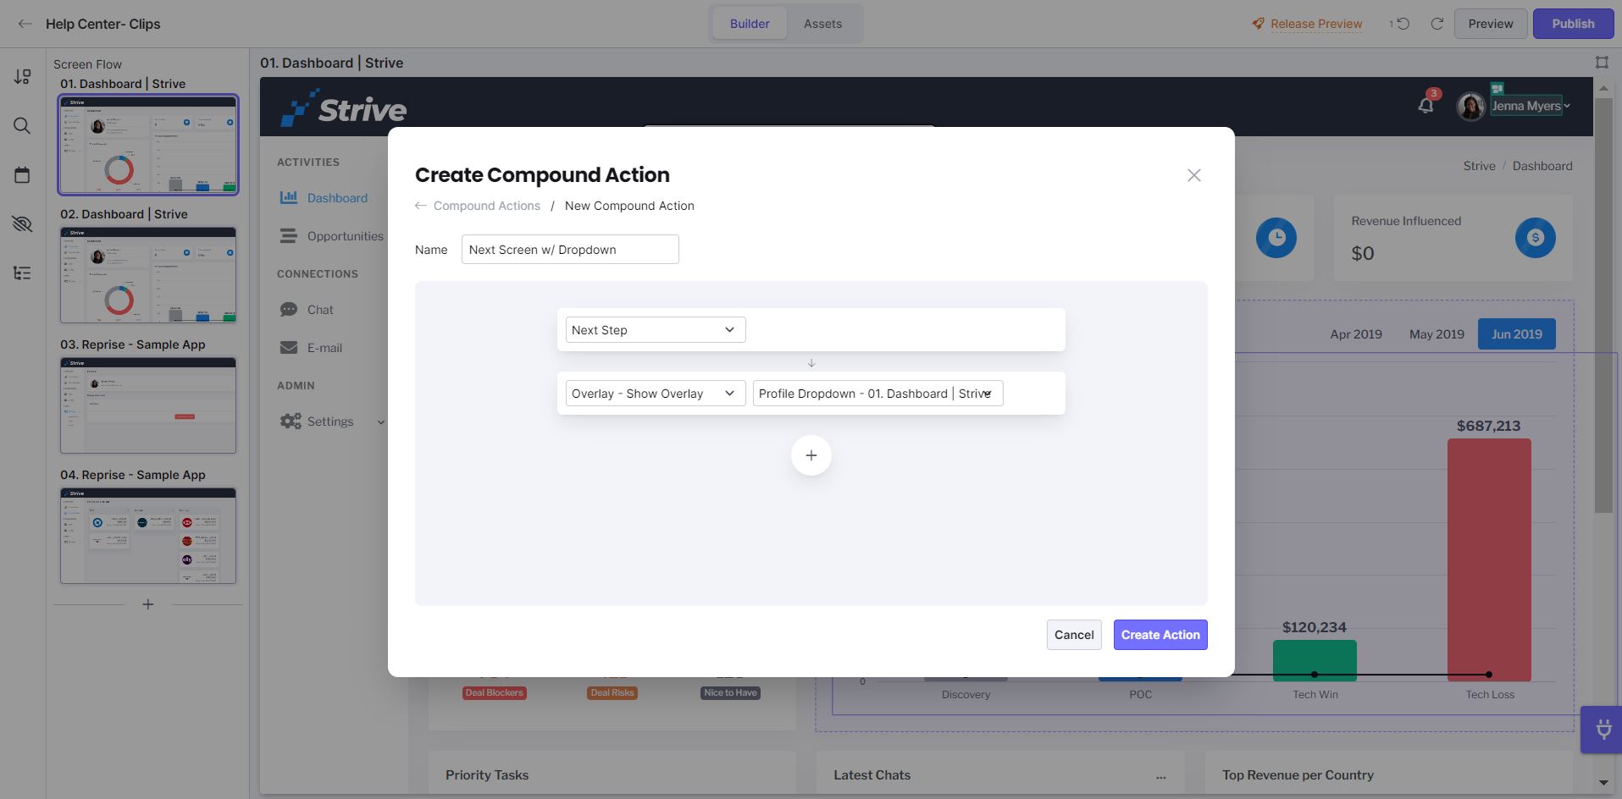Click the Deal Risks orange label

pos(612,692)
